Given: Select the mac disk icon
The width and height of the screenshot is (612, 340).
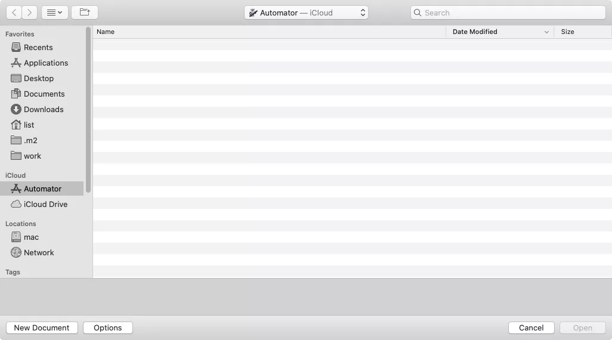Looking at the screenshot, I should [16, 237].
